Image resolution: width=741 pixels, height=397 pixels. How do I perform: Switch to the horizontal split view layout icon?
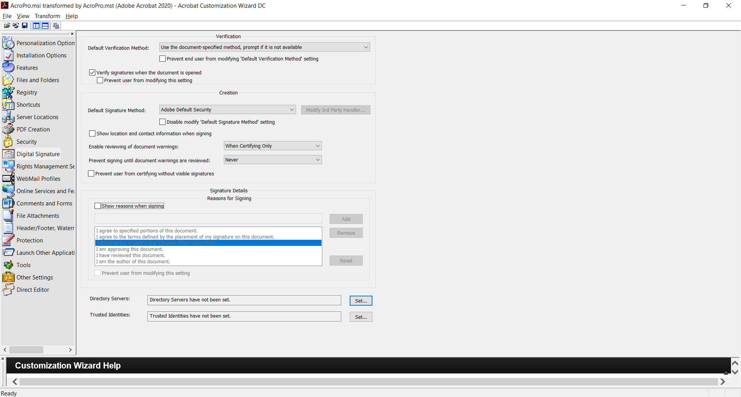pos(45,25)
